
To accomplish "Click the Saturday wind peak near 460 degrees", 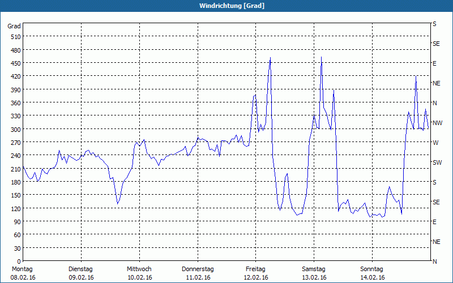I will pyautogui.click(x=321, y=57).
